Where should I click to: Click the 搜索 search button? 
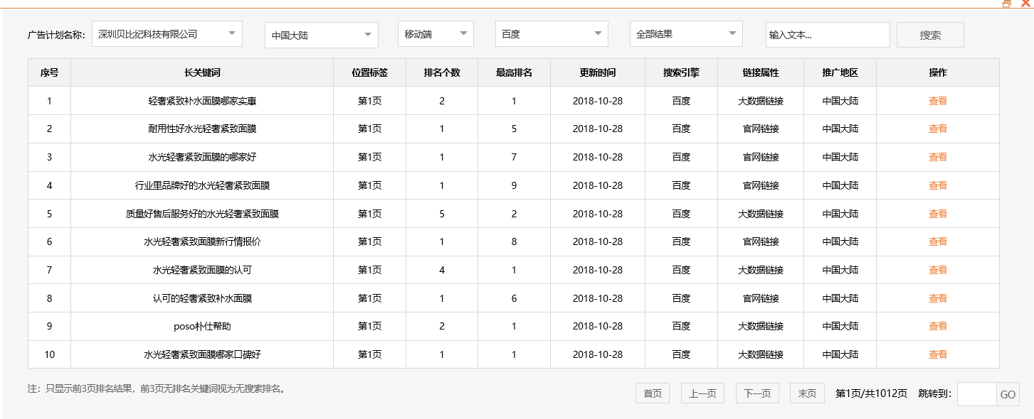[x=929, y=34]
